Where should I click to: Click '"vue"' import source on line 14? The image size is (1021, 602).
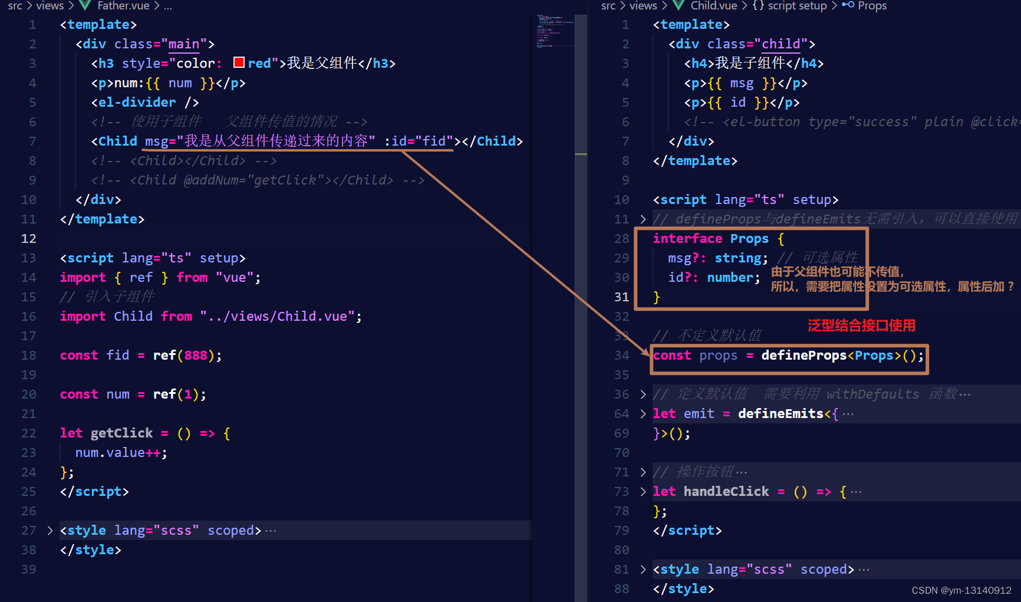[x=235, y=278]
